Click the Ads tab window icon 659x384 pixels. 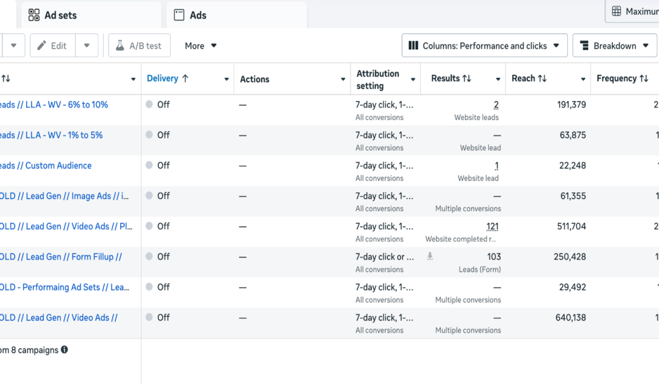[179, 15]
